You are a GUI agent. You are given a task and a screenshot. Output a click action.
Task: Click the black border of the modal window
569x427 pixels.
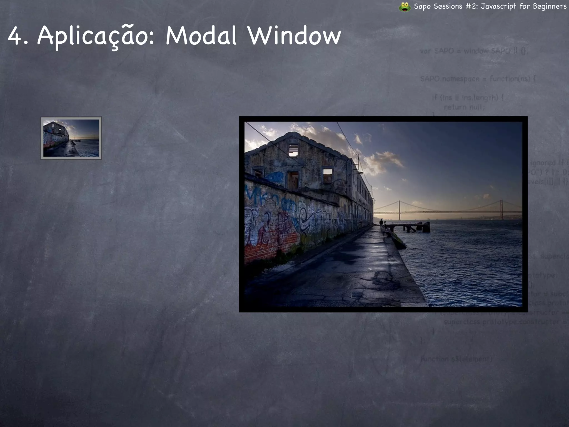click(383, 119)
